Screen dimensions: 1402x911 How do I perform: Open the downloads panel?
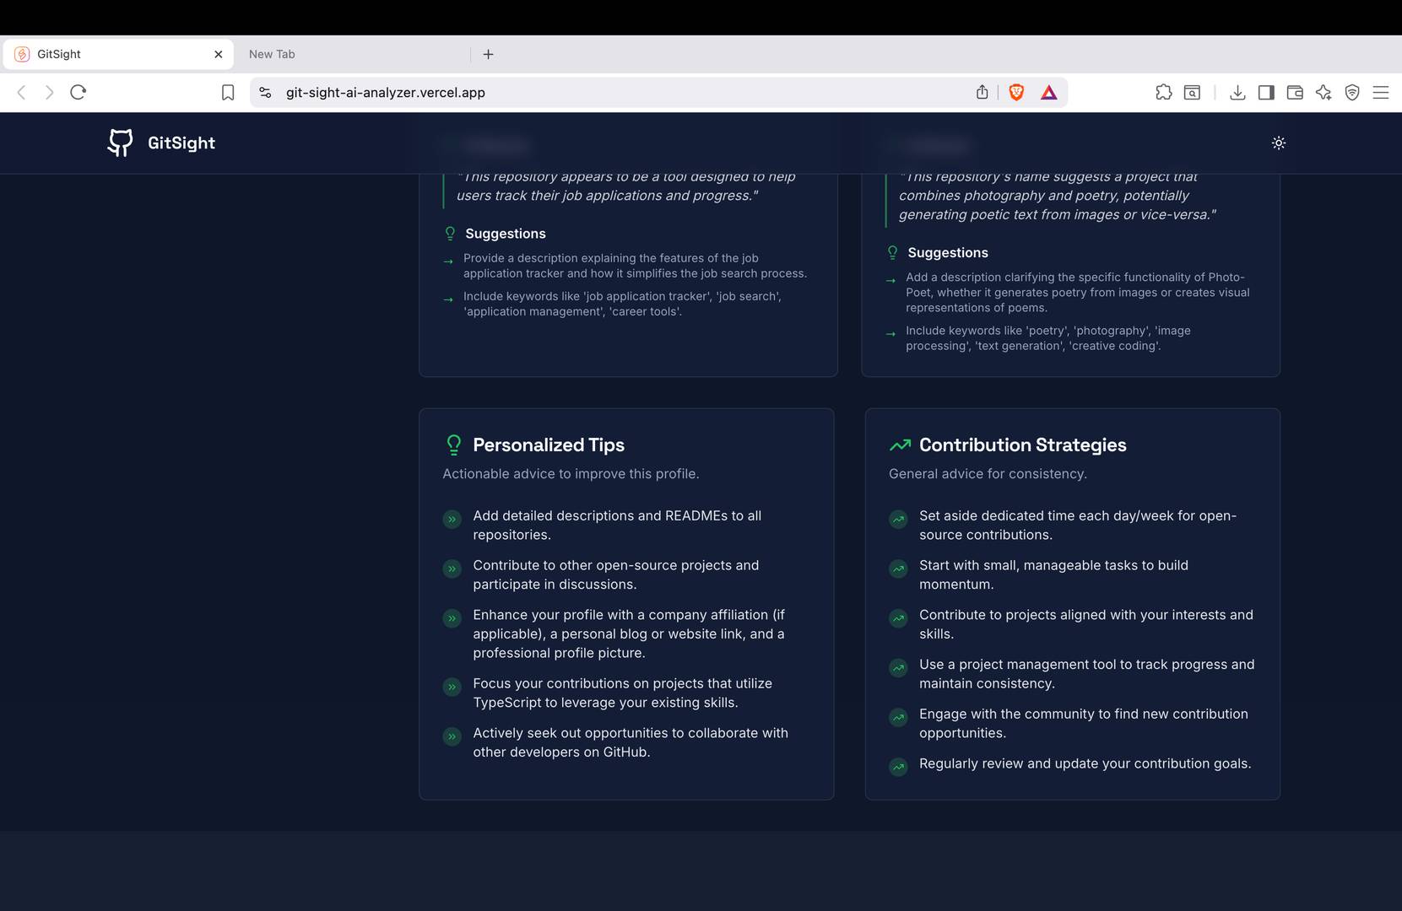coord(1238,92)
